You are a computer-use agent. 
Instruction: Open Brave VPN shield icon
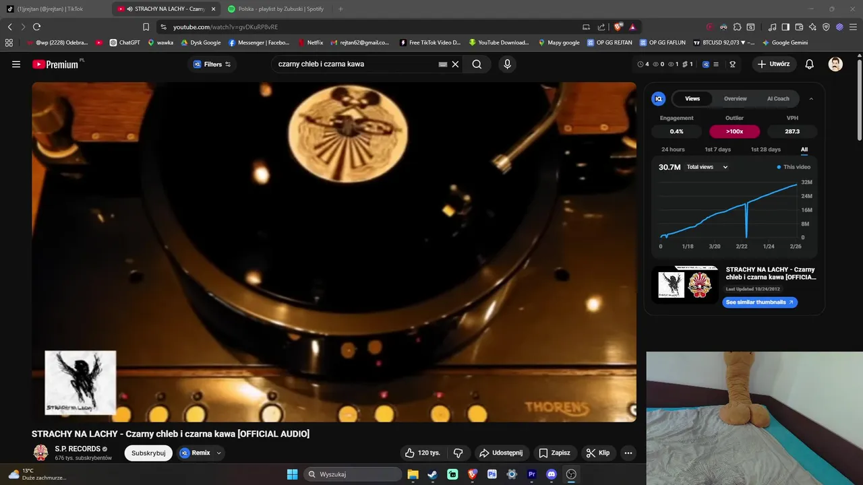(x=826, y=27)
